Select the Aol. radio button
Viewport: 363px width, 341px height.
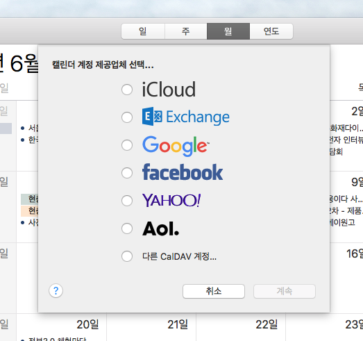point(127,228)
